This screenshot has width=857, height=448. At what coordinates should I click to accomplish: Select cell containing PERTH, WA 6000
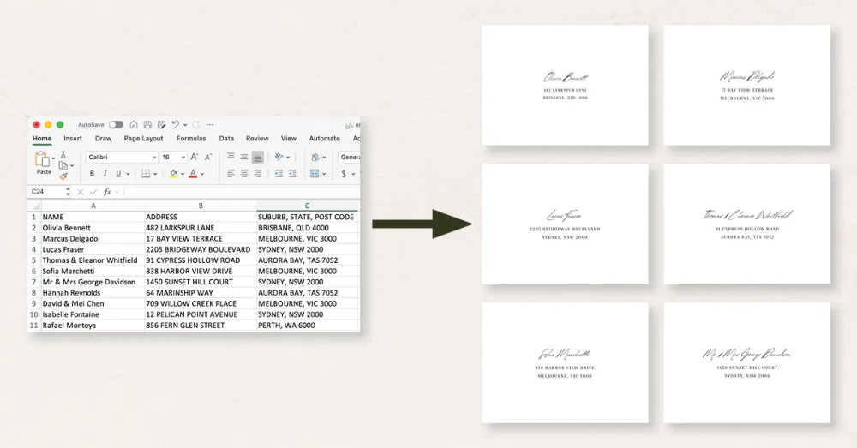(307, 325)
